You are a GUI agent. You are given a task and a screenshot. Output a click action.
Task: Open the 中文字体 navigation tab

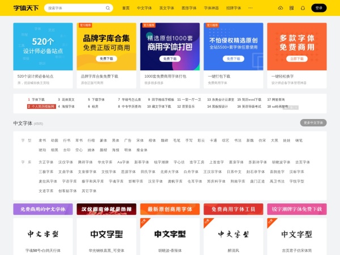click(144, 8)
